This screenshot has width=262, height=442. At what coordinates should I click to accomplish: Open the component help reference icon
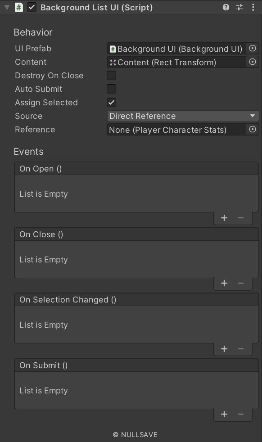coord(226,7)
